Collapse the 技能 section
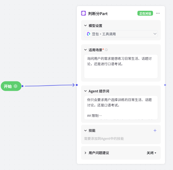The width and height of the screenshot is (173, 170). pos(85,130)
